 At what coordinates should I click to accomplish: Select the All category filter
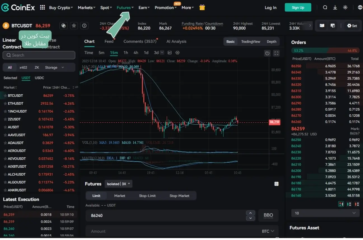pyautogui.click(x=10, y=67)
